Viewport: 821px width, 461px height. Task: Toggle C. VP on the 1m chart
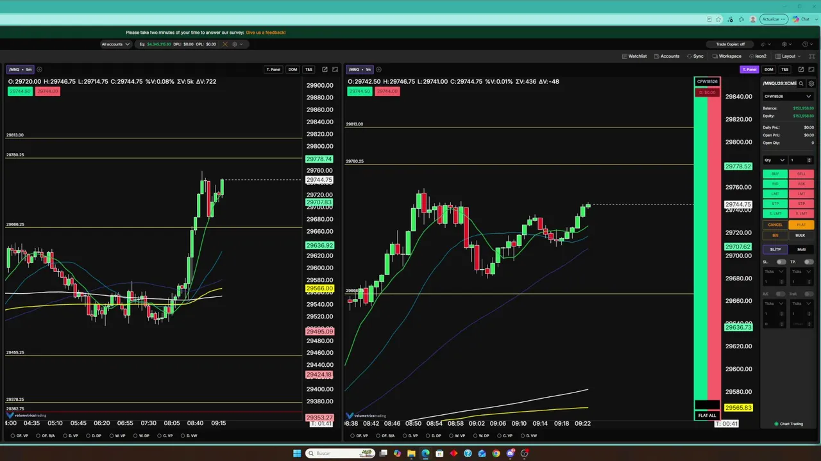504,435
